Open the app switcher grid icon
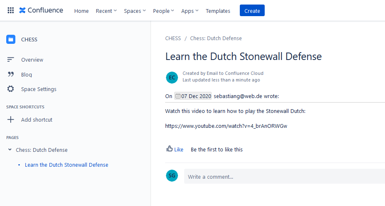 coord(10,10)
